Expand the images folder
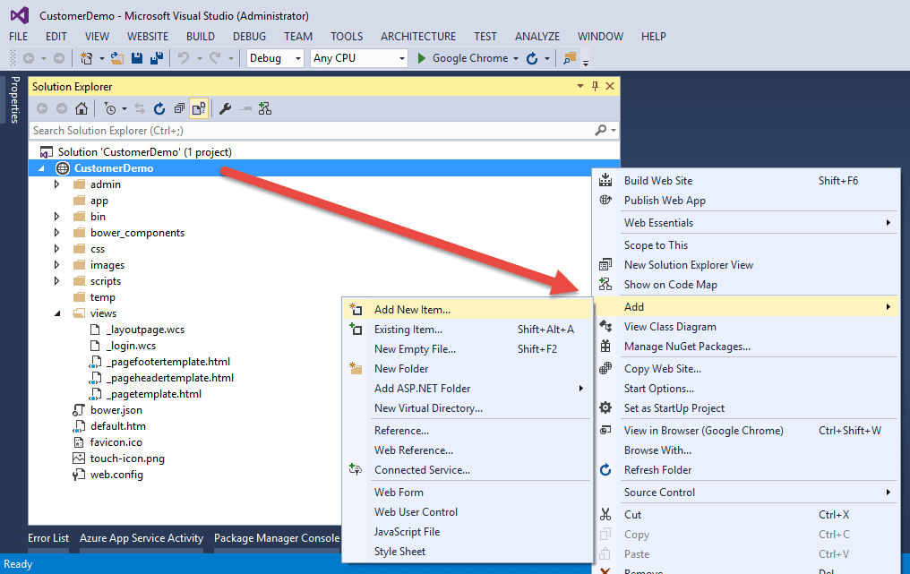The width and height of the screenshot is (910, 574). [x=57, y=265]
